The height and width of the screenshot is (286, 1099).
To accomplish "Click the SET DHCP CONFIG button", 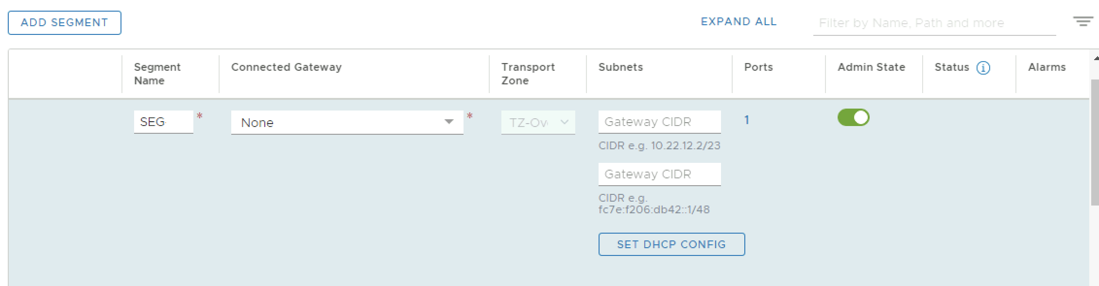I will 671,244.
